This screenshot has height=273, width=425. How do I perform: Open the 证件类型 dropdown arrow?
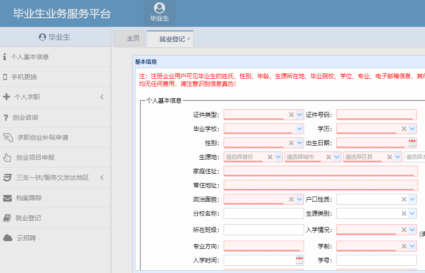click(x=300, y=115)
